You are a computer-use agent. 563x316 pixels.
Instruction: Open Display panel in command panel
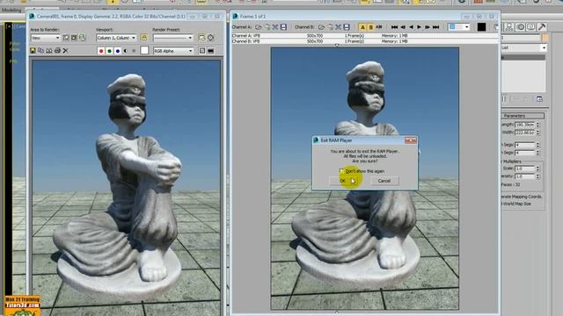[531, 27]
